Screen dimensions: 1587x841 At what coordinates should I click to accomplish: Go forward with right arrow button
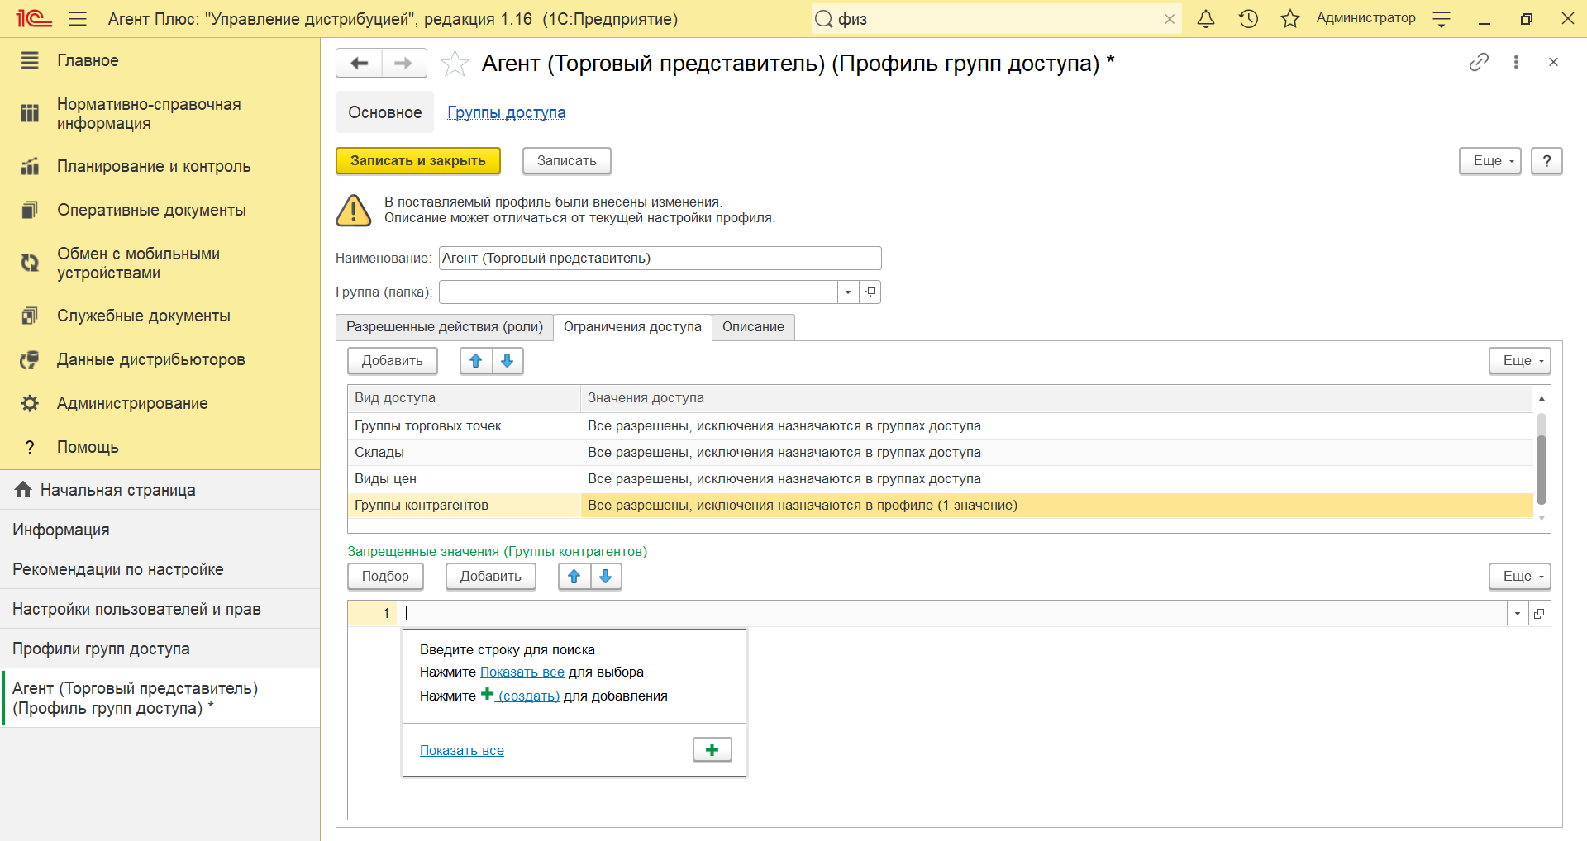pyautogui.click(x=403, y=63)
